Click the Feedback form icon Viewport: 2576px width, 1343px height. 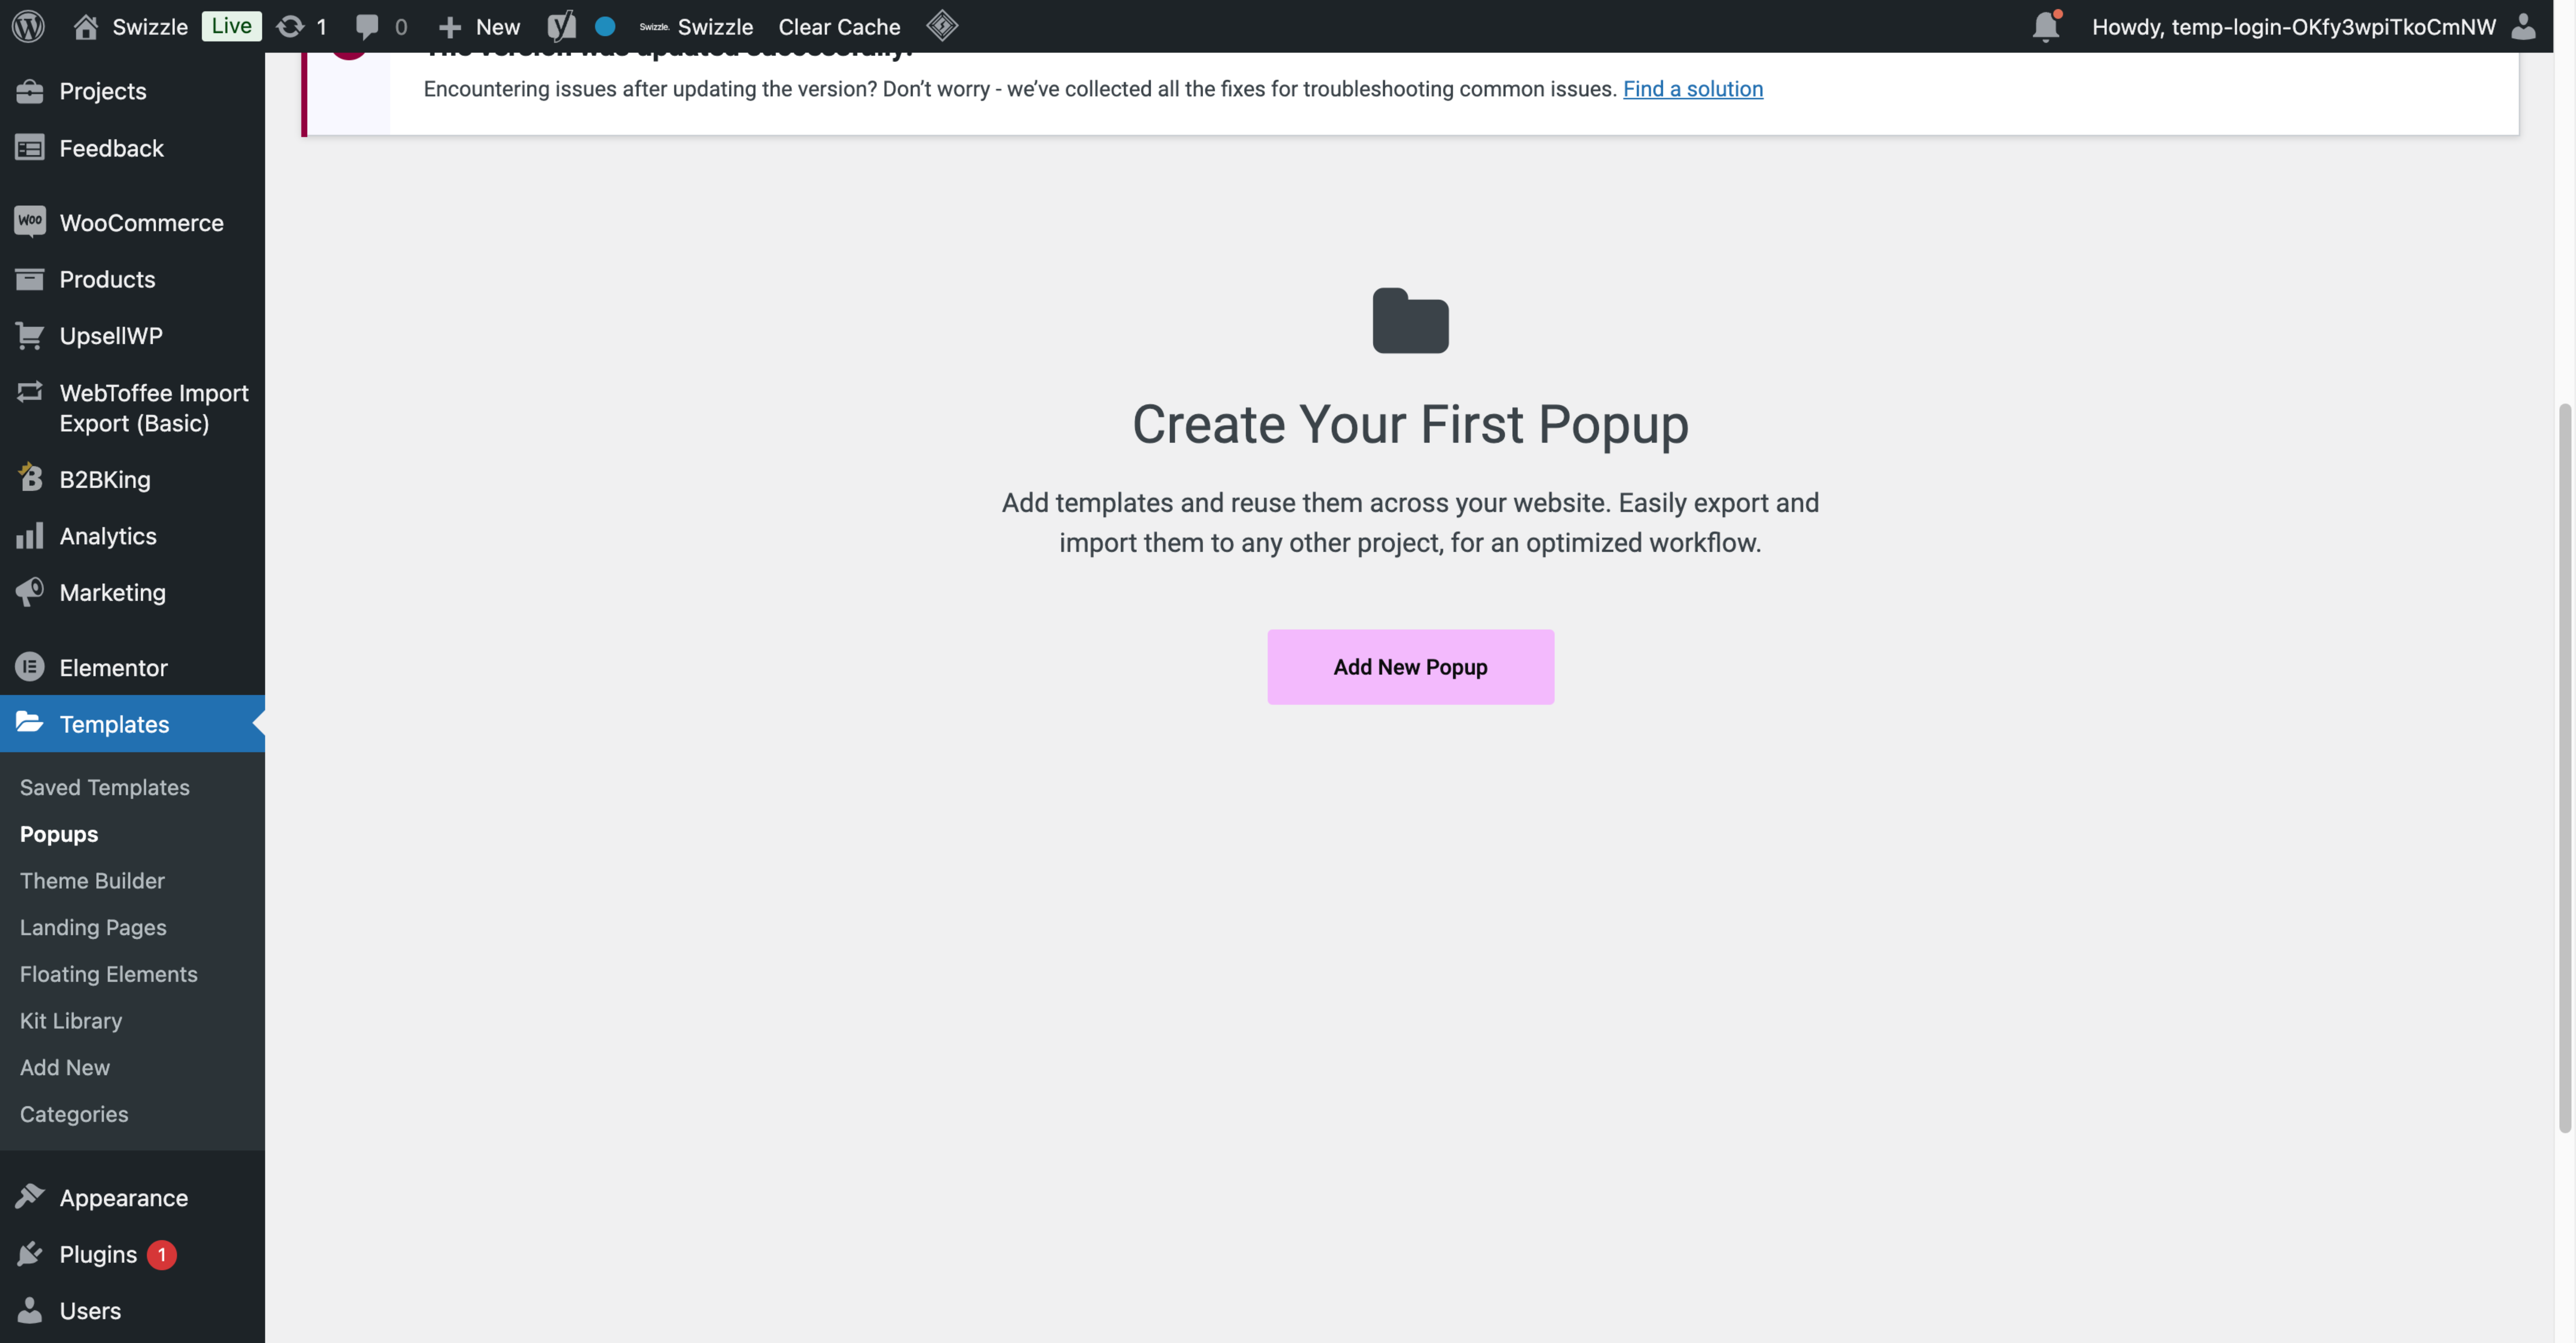[x=30, y=148]
